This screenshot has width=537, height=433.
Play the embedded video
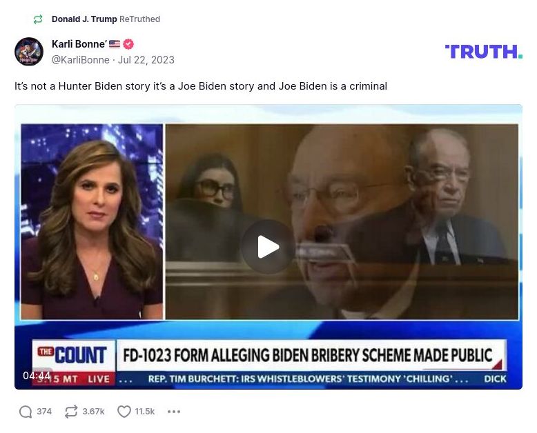268,247
